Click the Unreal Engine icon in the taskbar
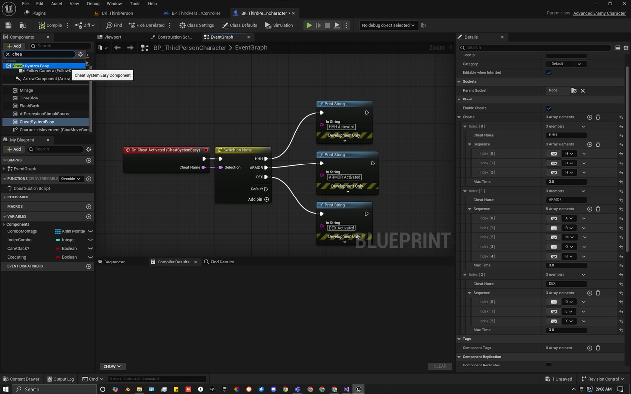This screenshot has width=631, height=394. [x=358, y=389]
